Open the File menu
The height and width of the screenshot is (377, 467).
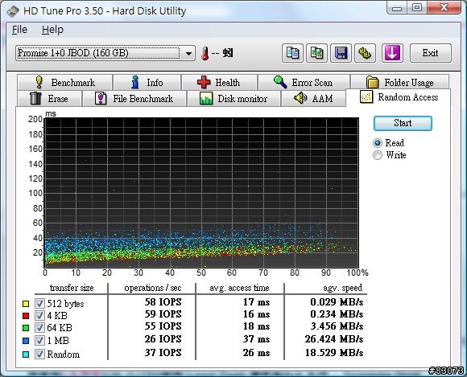(x=19, y=30)
